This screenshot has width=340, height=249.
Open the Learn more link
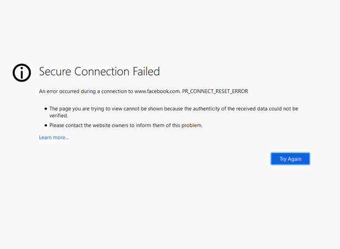[x=54, y=138]
